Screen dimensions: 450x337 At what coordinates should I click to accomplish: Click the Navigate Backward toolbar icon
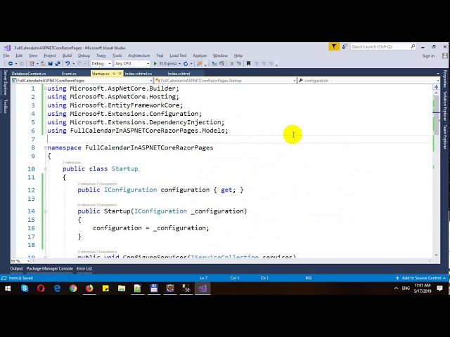click(11, 64)
